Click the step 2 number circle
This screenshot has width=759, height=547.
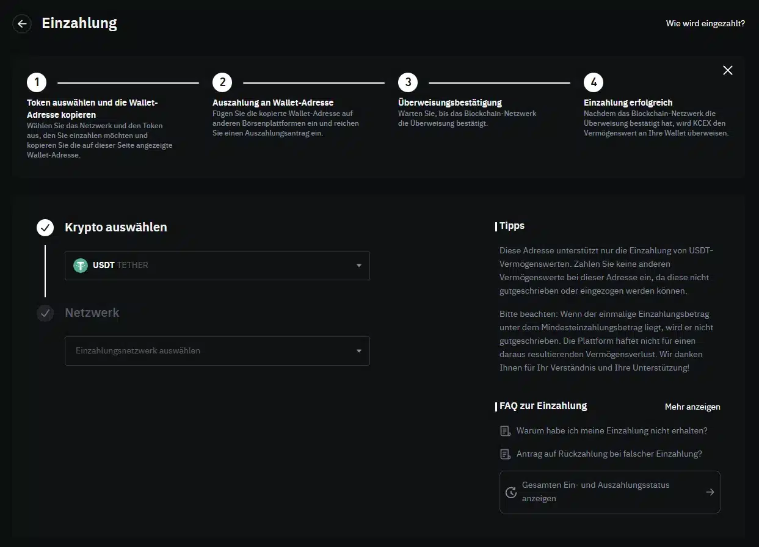pos(222,82)
